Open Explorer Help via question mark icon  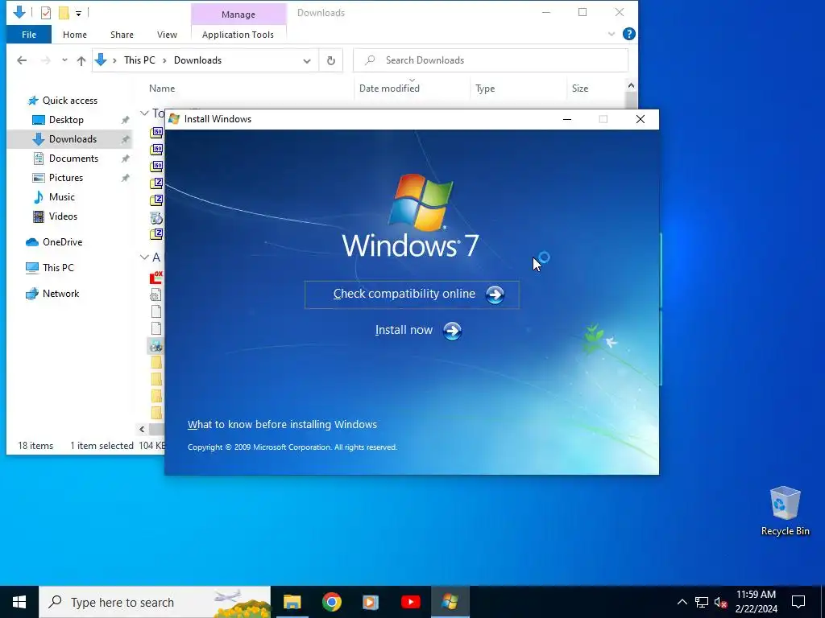pyautogui.click(x=628, y=34)
